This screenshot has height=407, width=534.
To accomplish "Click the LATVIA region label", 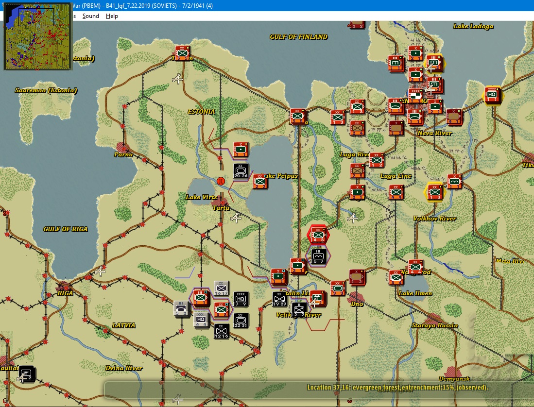I will click(x=123, y=325).
